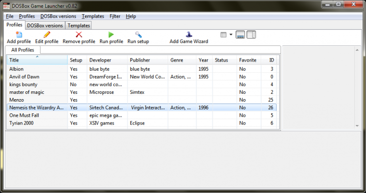Toggle the bottom panel display button
Viewport: 366px width, 193px height.
pos(240,35)
